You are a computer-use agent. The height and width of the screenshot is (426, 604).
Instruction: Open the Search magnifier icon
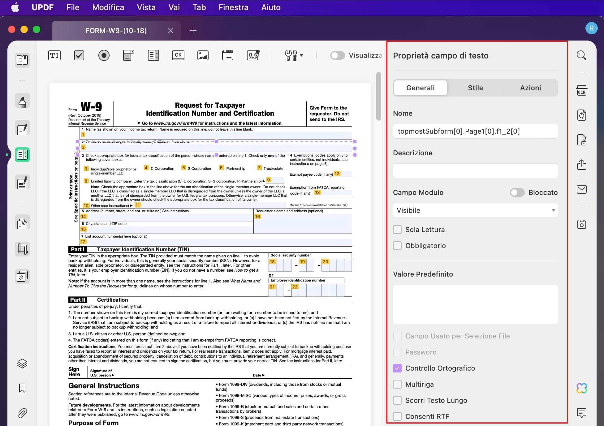(582, 56)
